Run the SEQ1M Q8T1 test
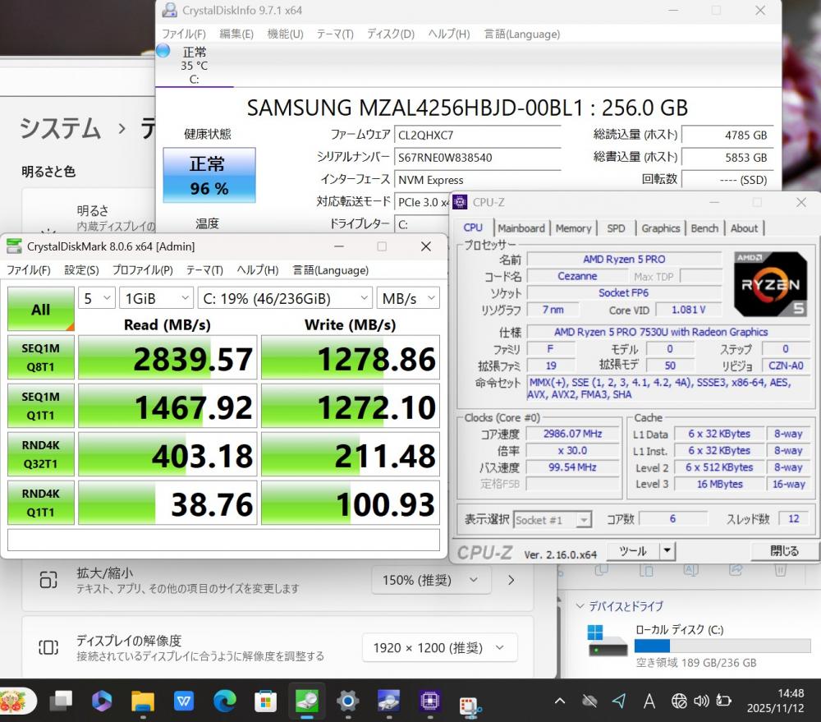This screenshot has height=722, width=821. 41,357
